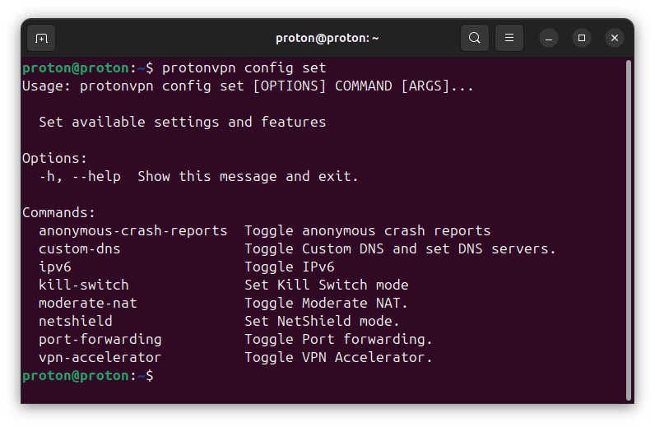Click the custom-dns command text

tap(79, 249)
